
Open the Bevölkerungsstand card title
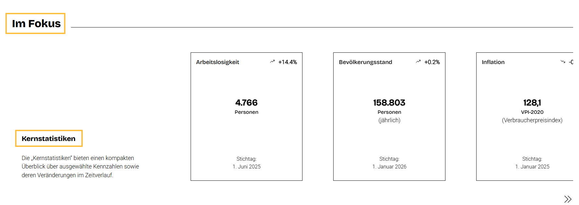point(365,62)
